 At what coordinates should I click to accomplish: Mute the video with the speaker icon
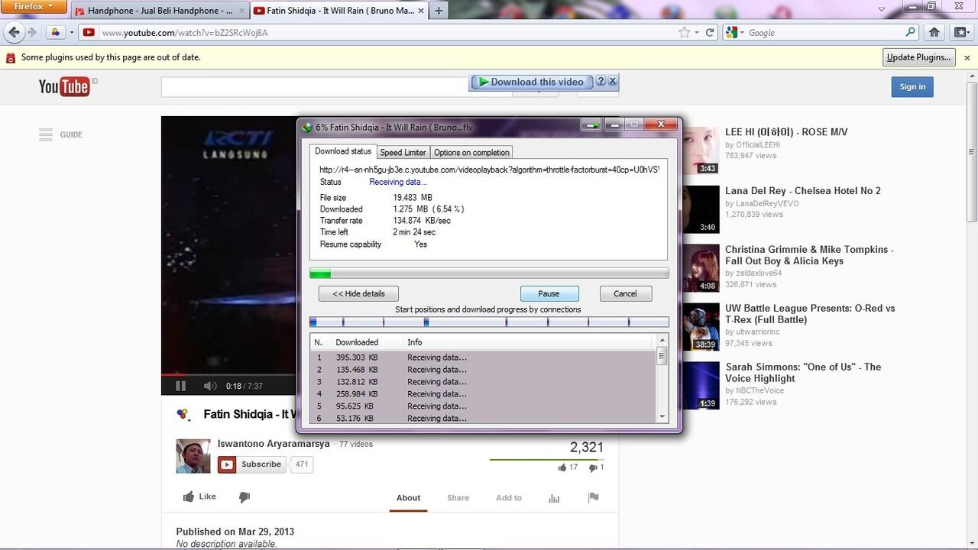(x=209, y=386)
